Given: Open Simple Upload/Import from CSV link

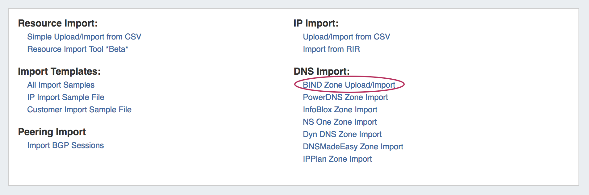Looking at the screenshot, I should [84, 37].
